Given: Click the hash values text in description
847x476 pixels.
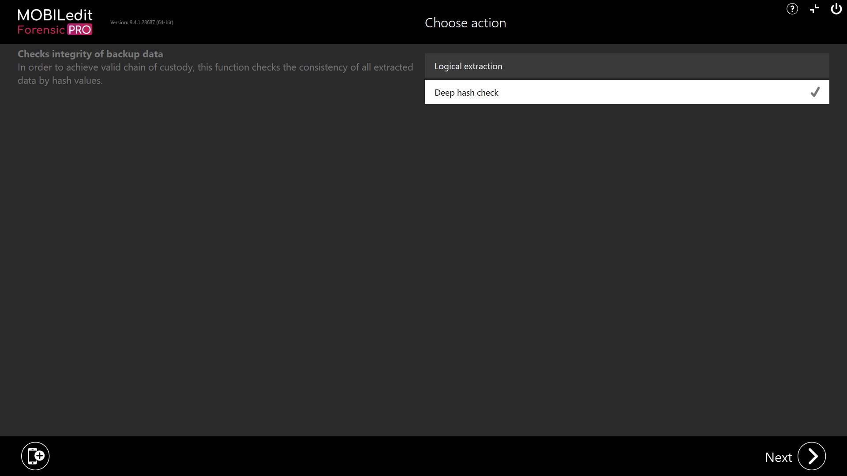Looking at the screenshot, I should click(x=77, y=81).
